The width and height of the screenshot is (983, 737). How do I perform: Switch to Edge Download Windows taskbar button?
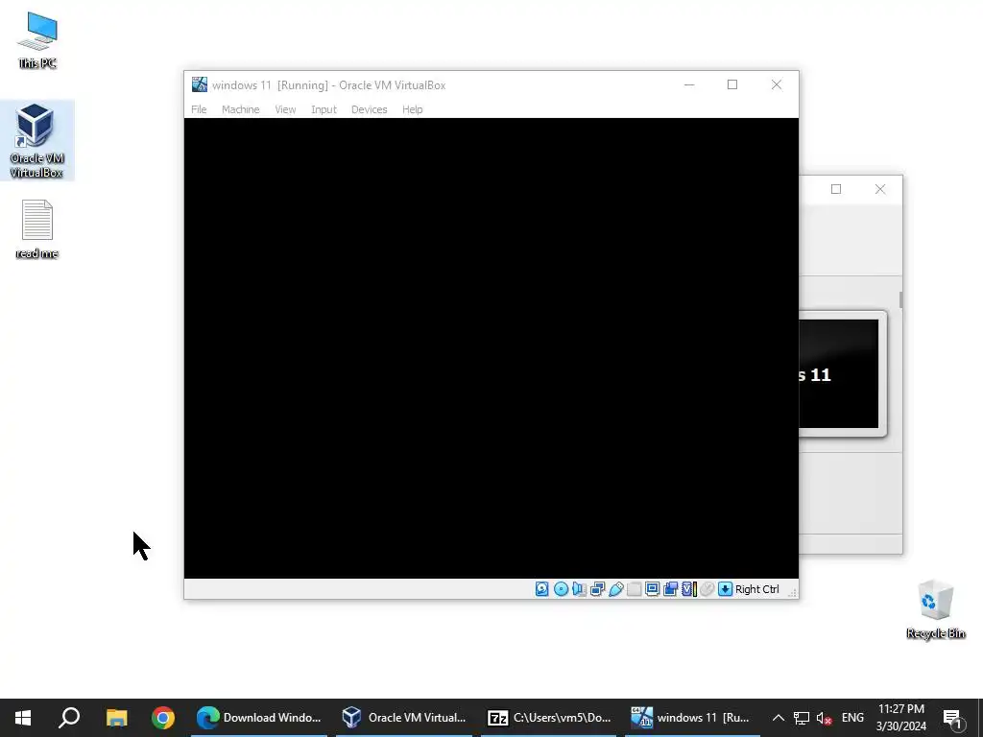coord(259,718)
